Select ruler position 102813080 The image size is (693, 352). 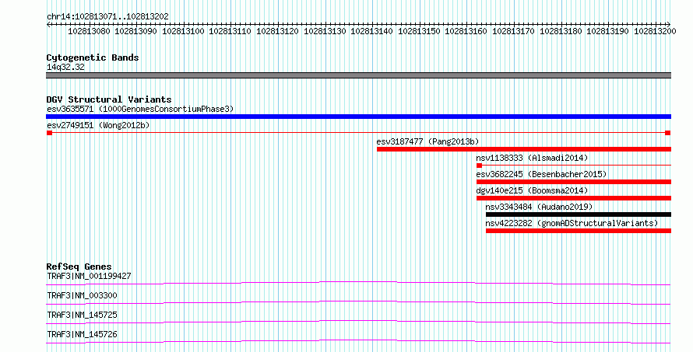click(x=89, y=31)
